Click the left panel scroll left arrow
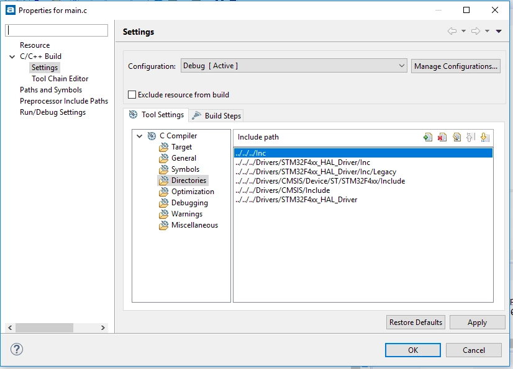The width and height of the screenshot is (513, 369). [x=10, y=327]
